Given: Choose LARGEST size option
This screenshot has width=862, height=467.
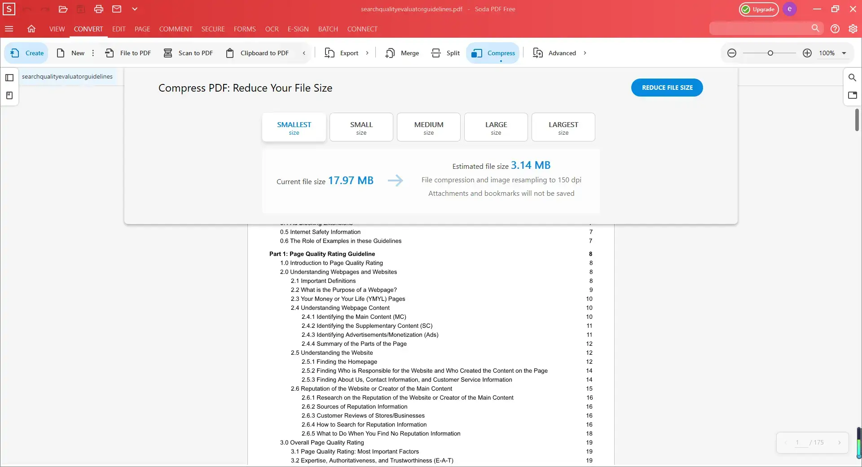Looking at the screenshot, I should pyautogui.click(x=563, y=128).
